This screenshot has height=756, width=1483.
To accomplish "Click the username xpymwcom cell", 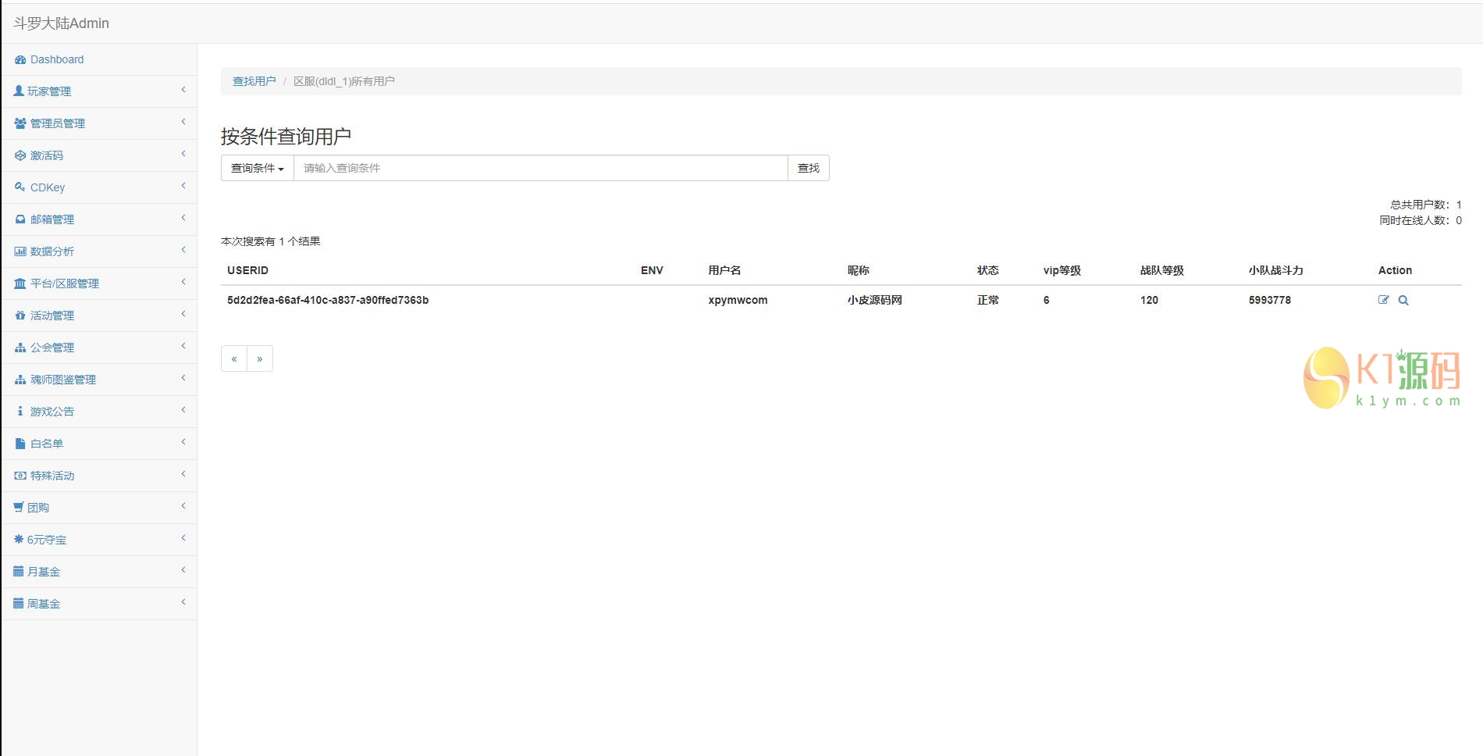I will coord(738,300).
